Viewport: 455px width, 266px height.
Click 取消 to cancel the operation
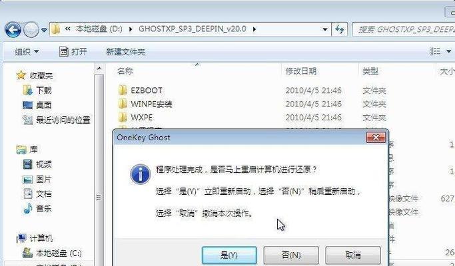[353, 255]
